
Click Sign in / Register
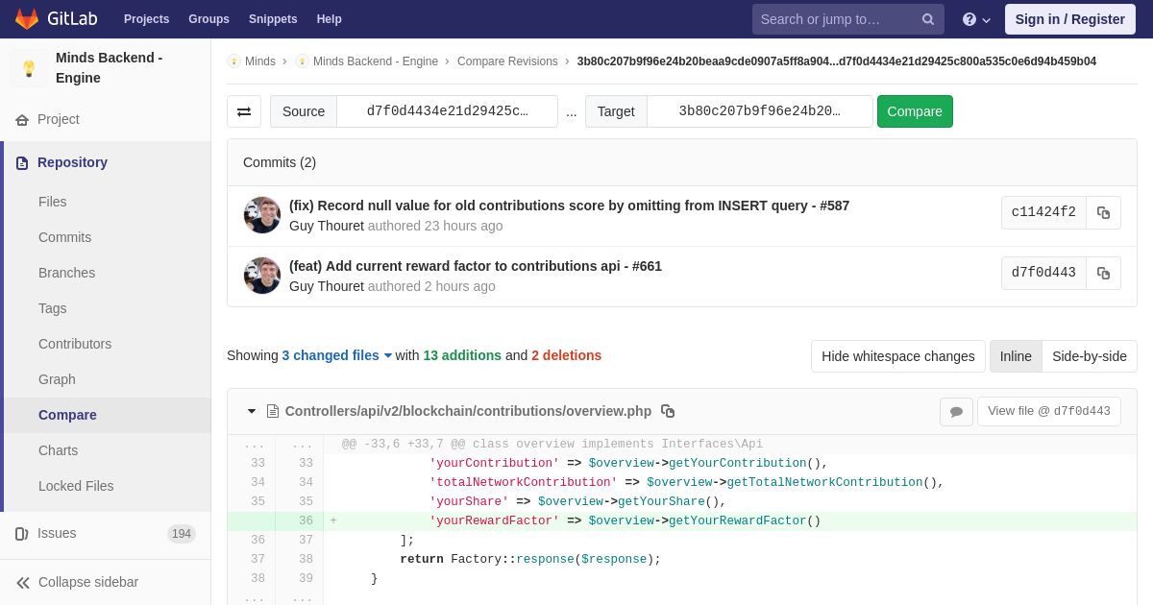tap(1069, 19)
